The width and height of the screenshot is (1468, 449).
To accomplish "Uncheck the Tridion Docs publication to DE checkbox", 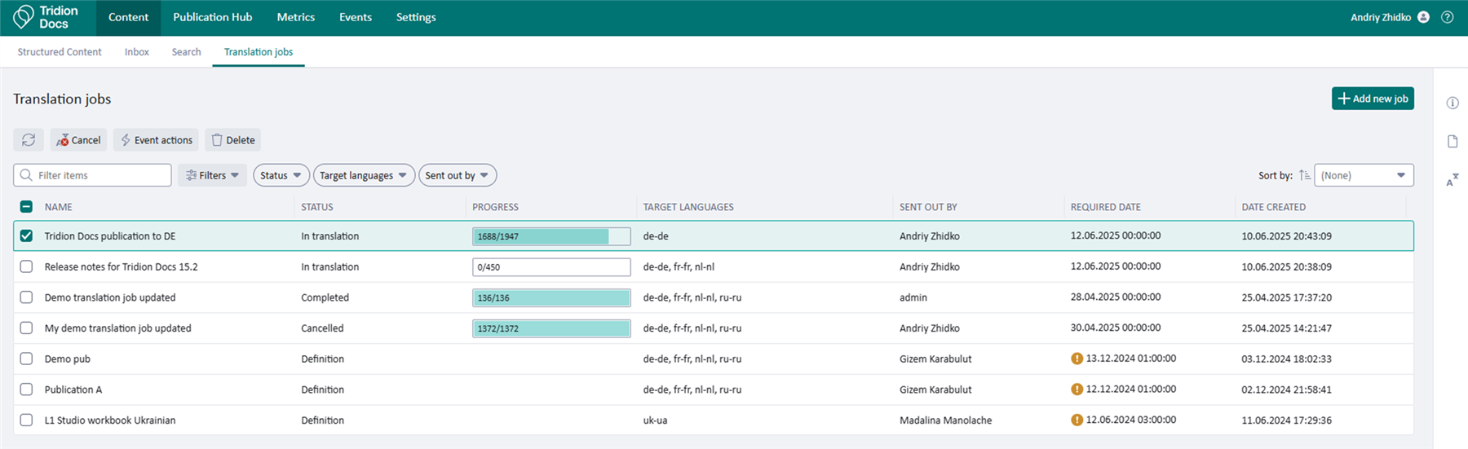I will pos(26,236).
